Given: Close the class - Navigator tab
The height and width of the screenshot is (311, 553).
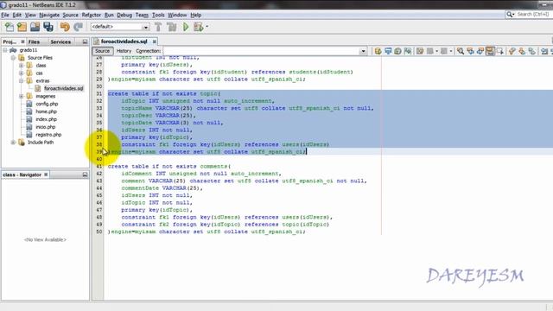Looking at the screenshot, I should pos(46,175).
